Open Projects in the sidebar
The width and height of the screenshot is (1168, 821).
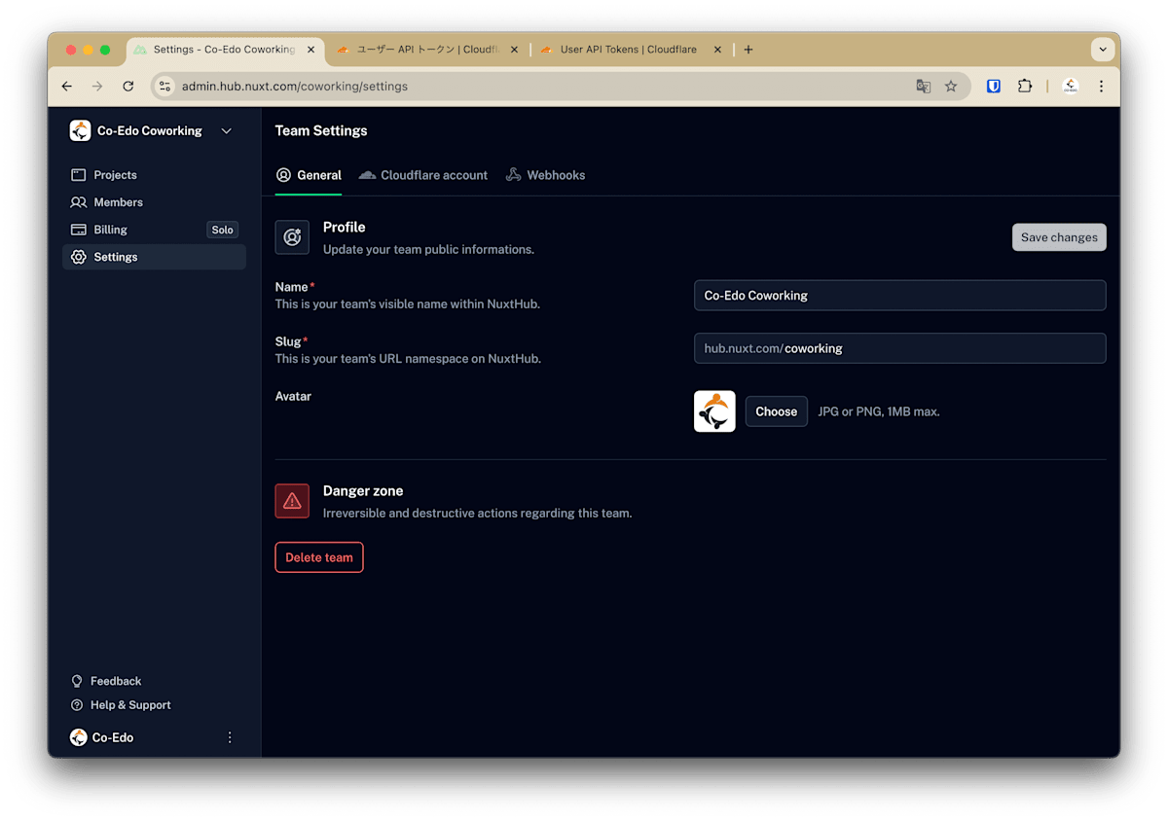(x=154, y=175)
